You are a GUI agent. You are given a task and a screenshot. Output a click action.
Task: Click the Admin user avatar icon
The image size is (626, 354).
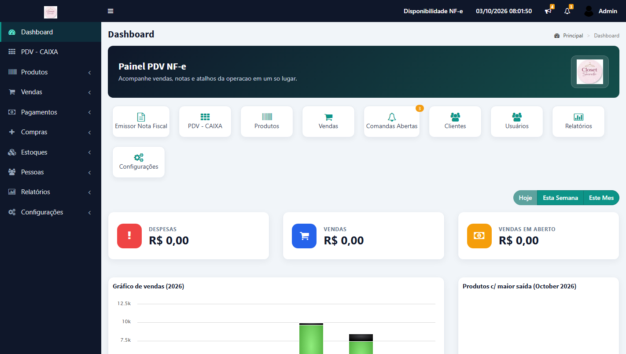(589, 11)
